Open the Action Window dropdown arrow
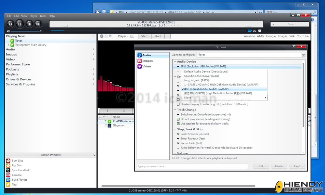Image resolution: width=325 pixels, height=195 pixels. [x=94, y=155]
